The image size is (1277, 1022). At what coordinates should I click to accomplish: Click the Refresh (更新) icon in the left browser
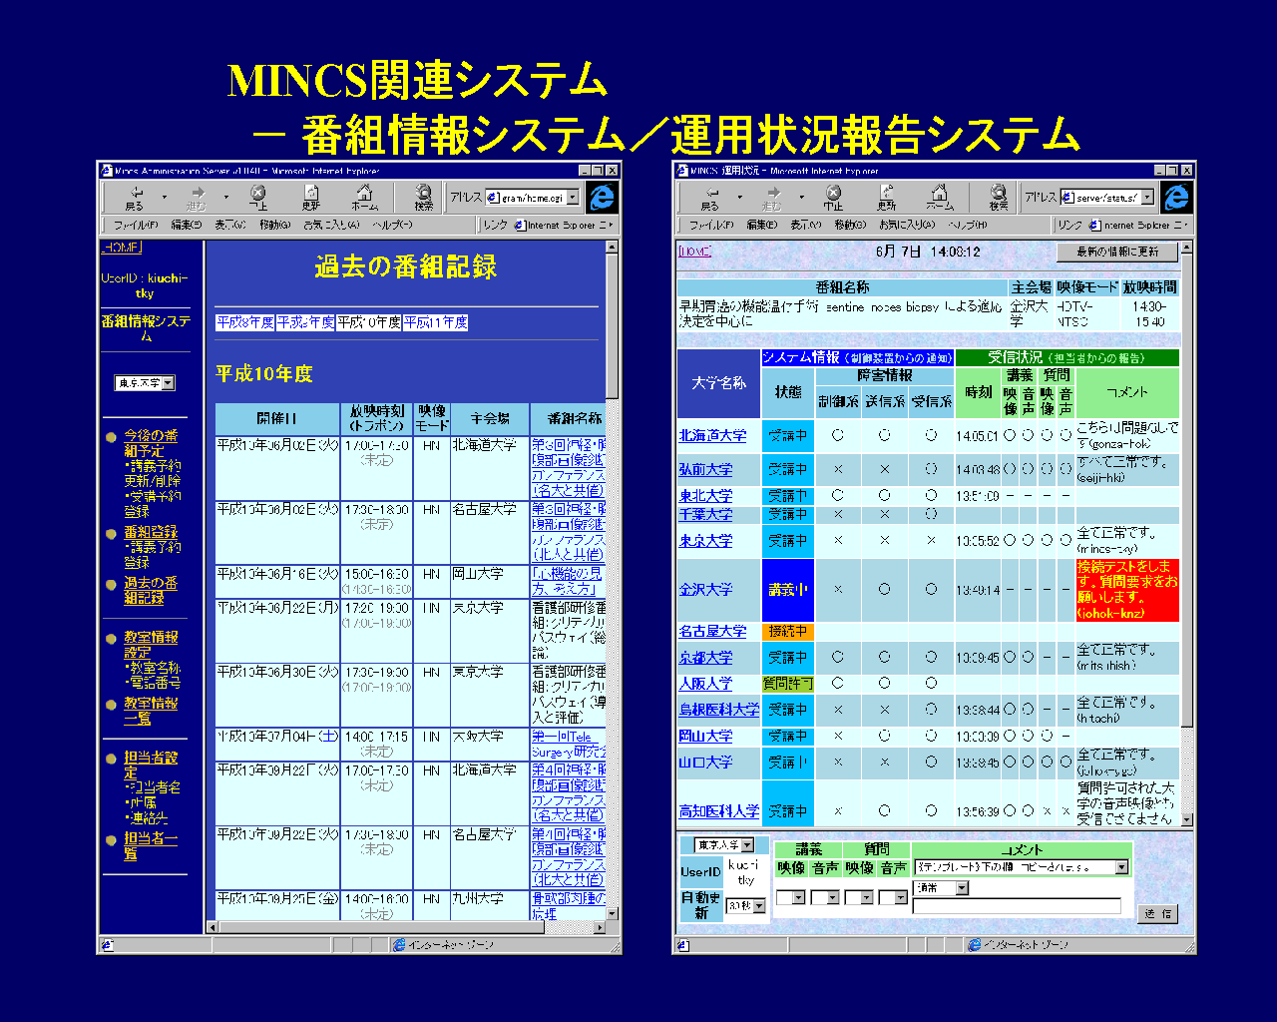(x=311, y=197)
